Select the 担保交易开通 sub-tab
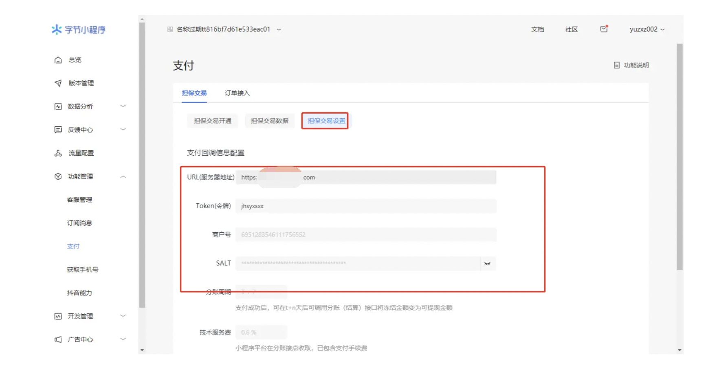708x370 pixels. click(213, 121)
